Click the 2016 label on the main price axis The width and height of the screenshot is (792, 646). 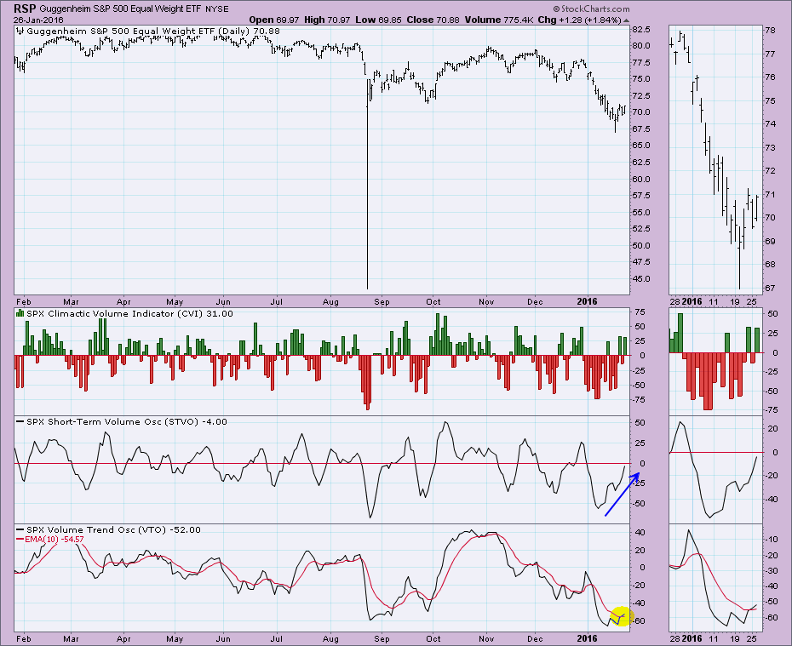click(587, 301)
